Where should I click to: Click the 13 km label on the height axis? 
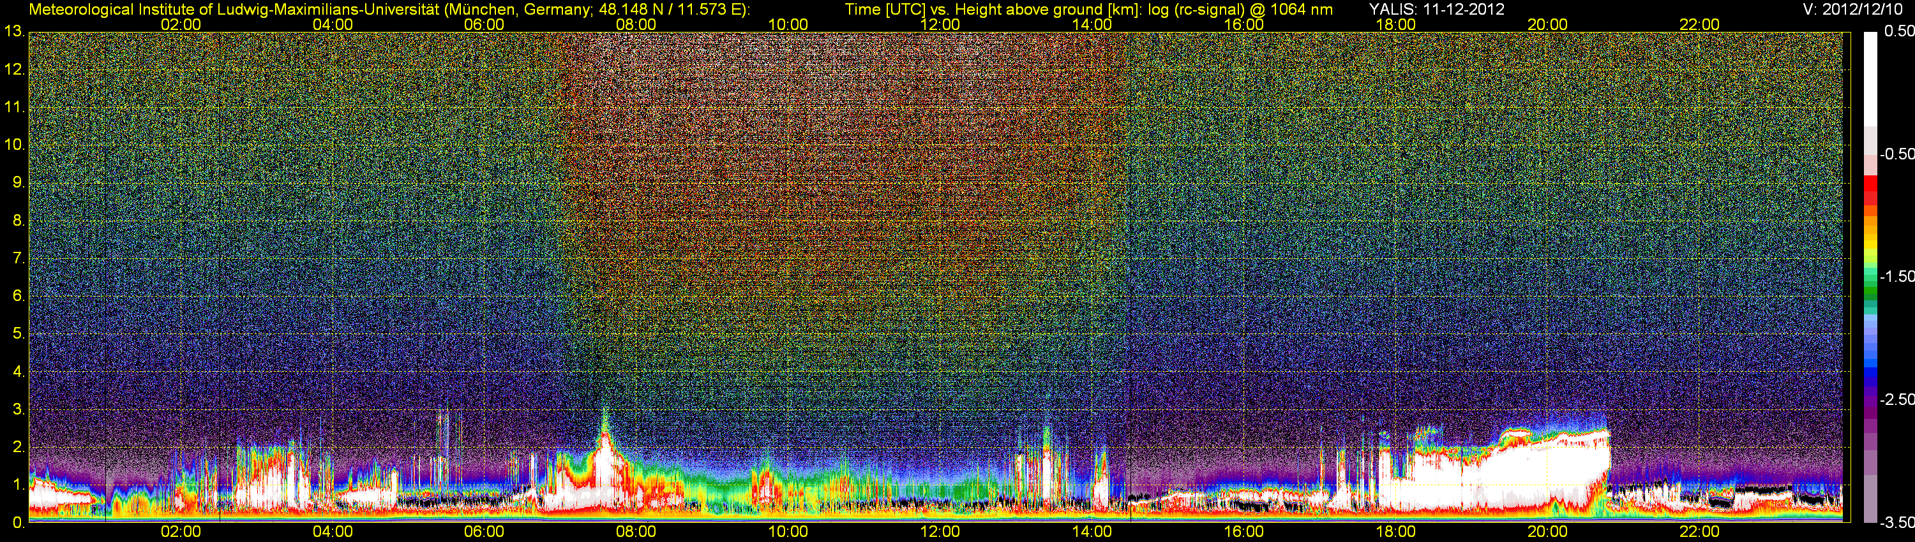pyautogui.click(x=13, y=31)
